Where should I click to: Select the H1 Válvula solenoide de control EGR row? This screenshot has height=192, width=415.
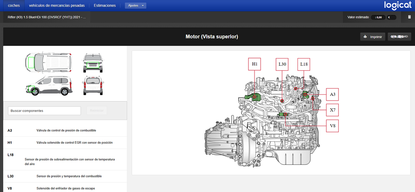[x=65, y=142]
